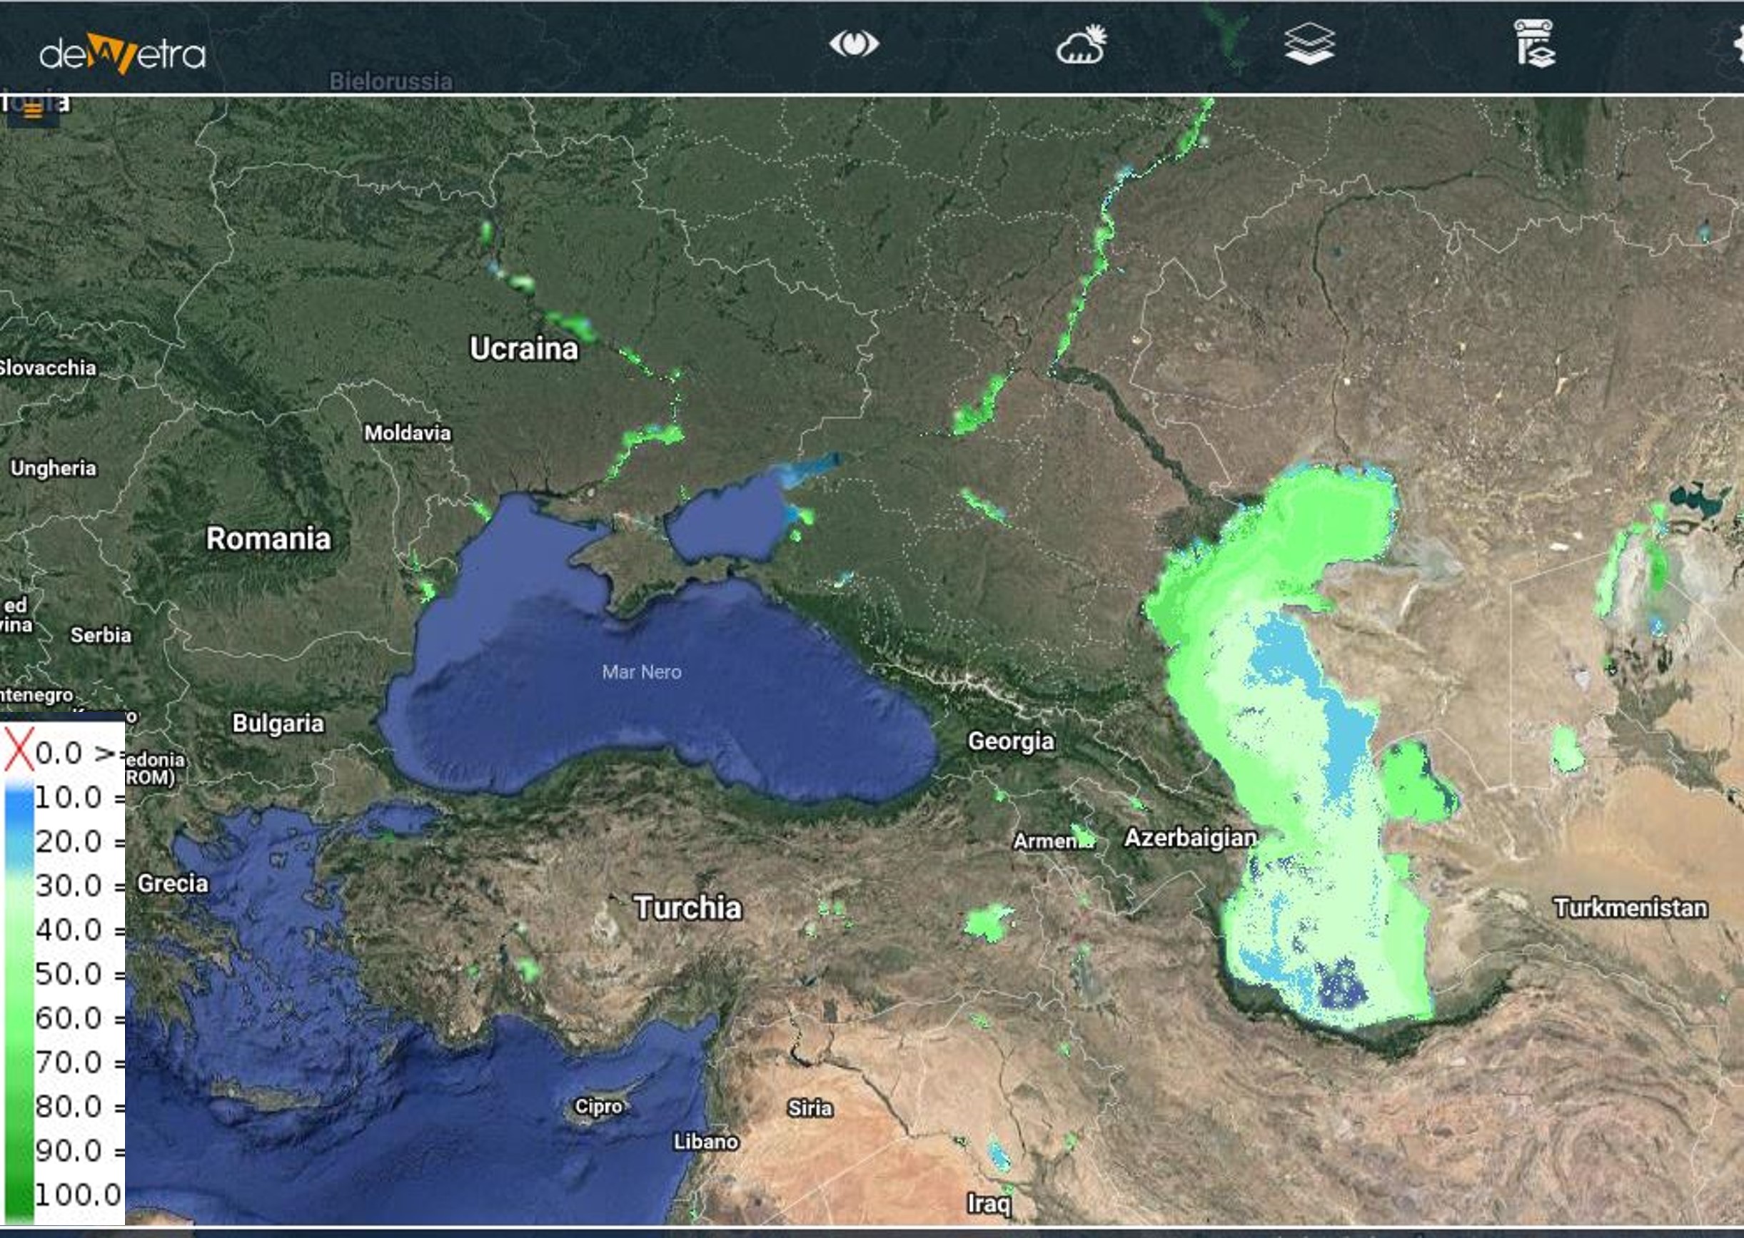Click the 50.0 legend value
Image resolution: width=1744 pixels, height=1238 pixels.
tap(69, 975)
